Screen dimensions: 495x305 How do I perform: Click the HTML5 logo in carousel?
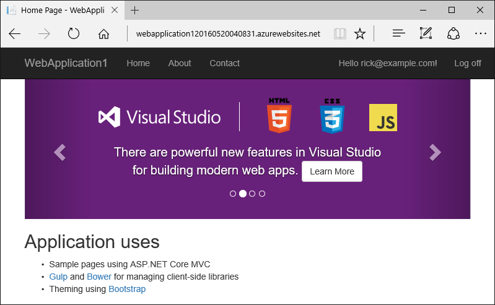(279, 115)
